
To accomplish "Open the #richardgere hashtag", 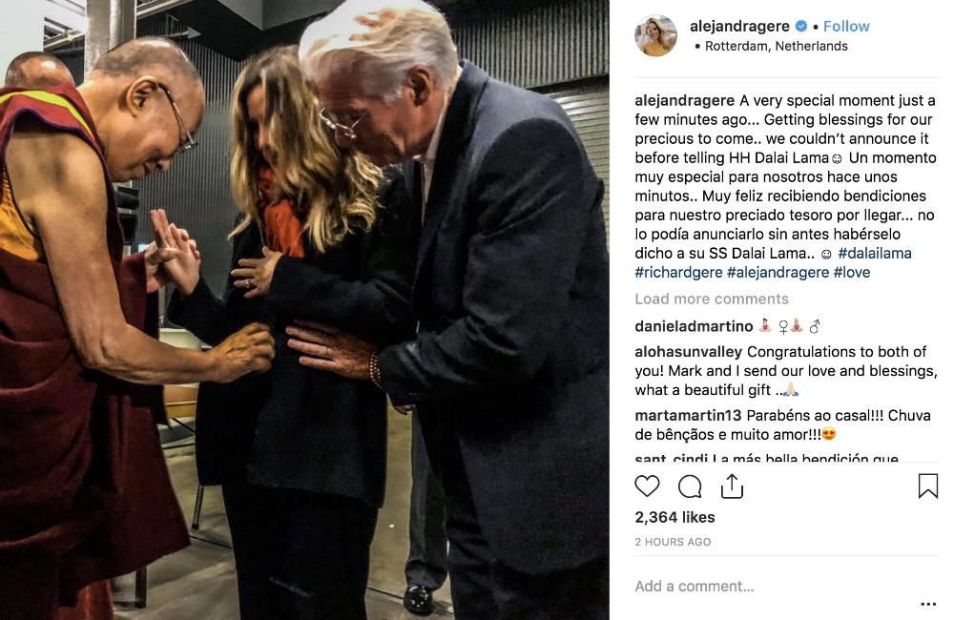I will (678, 273).
